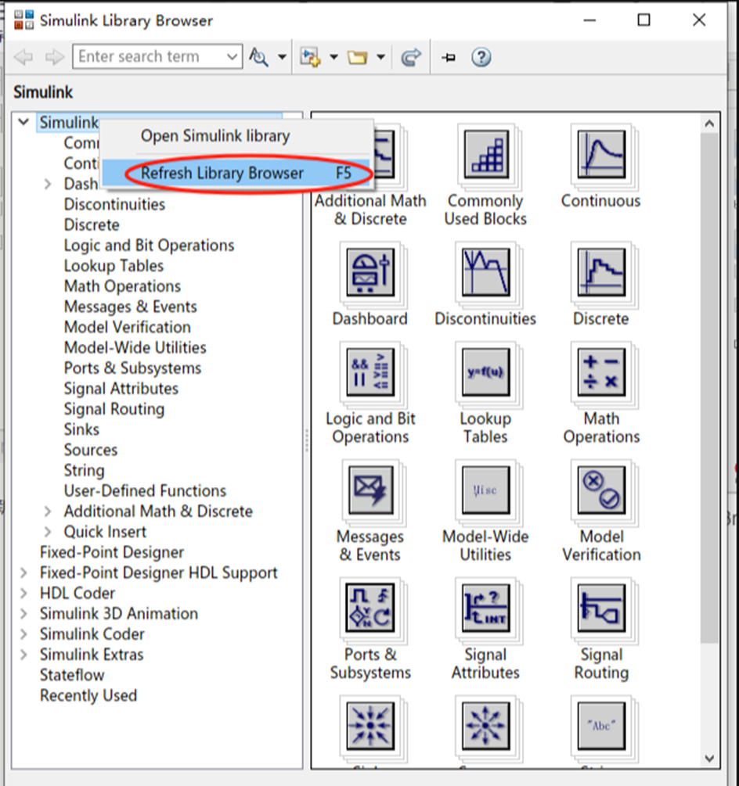Click the forward navigation arrow

point(54,56)
